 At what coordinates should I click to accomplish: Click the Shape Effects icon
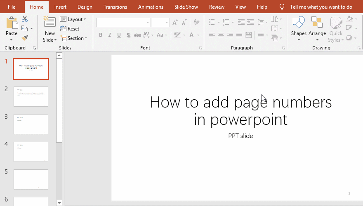click(349, 37)
